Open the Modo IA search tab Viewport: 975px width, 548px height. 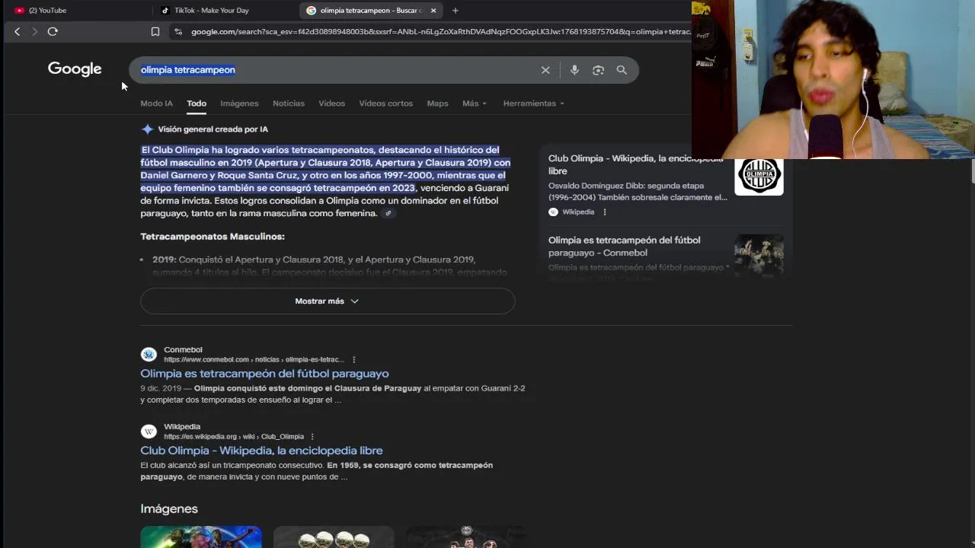point(156,104)
